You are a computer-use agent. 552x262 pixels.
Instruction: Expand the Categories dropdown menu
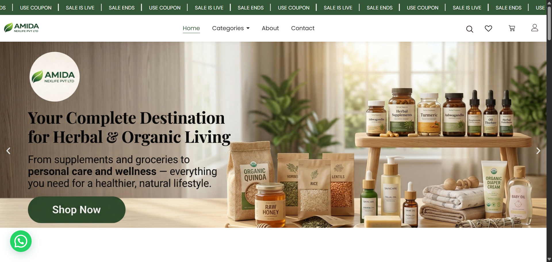tap(231, 28)
